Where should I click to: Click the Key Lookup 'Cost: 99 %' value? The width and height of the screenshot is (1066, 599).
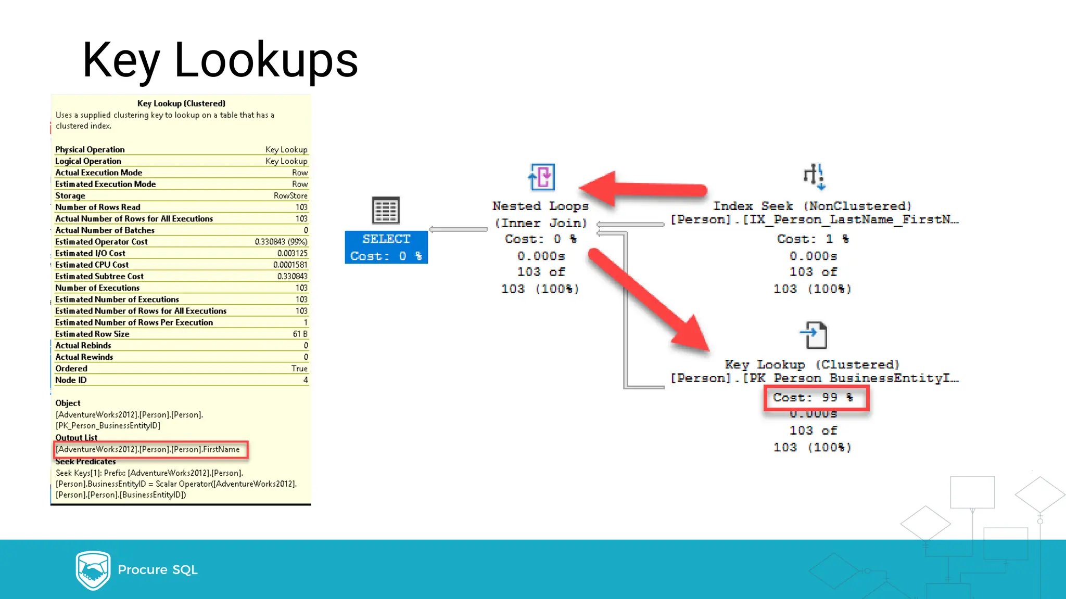click(x=813, y=398)
